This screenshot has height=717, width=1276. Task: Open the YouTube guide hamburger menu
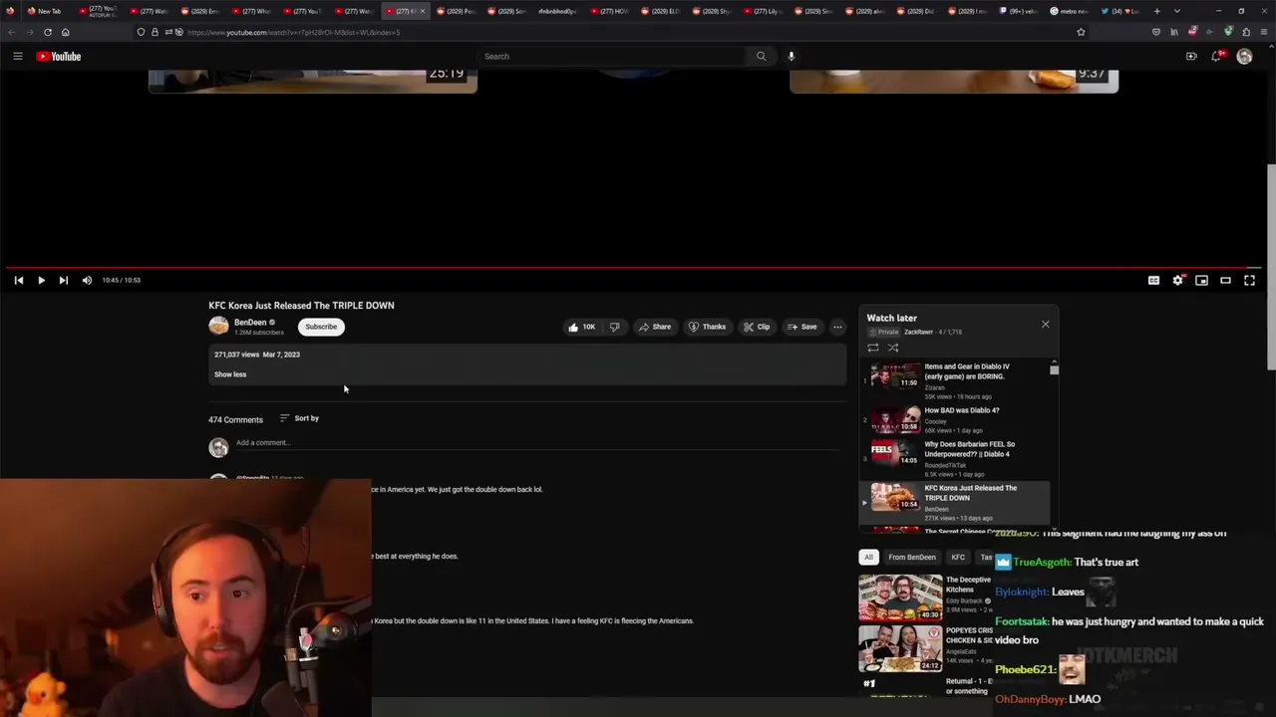click(x=18, y=57)
